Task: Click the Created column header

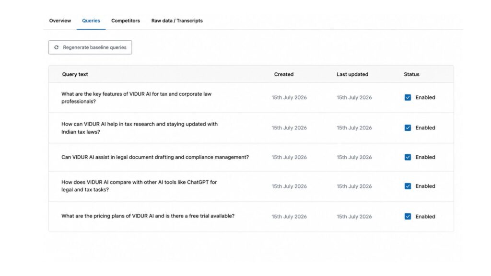Action: tap(284, 74)
